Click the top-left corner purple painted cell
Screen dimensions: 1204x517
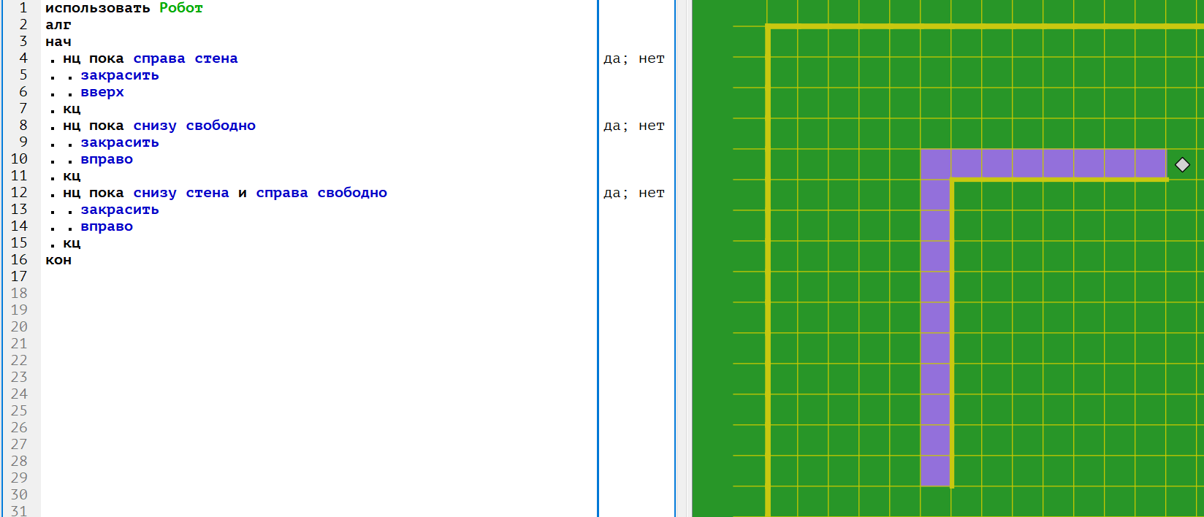point(935,164)
